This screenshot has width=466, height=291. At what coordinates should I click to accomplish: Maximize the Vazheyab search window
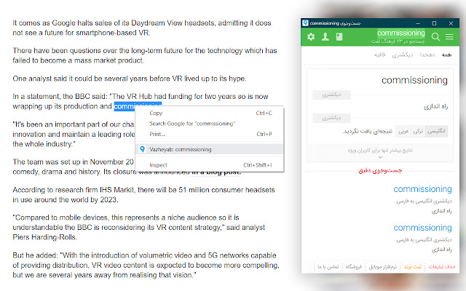point(434,23)
